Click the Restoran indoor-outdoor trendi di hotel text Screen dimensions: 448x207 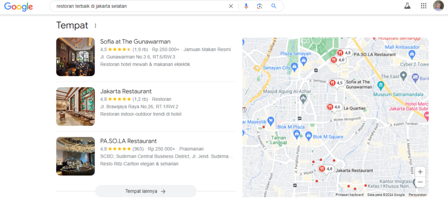click(x=141, y=114)
